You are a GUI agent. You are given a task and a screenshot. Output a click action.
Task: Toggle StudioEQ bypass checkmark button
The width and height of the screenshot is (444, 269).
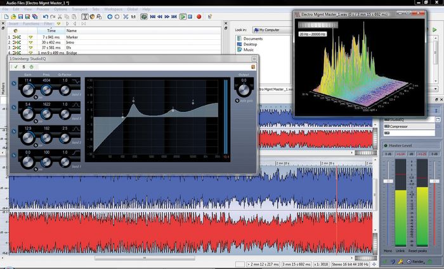point(16,67)
